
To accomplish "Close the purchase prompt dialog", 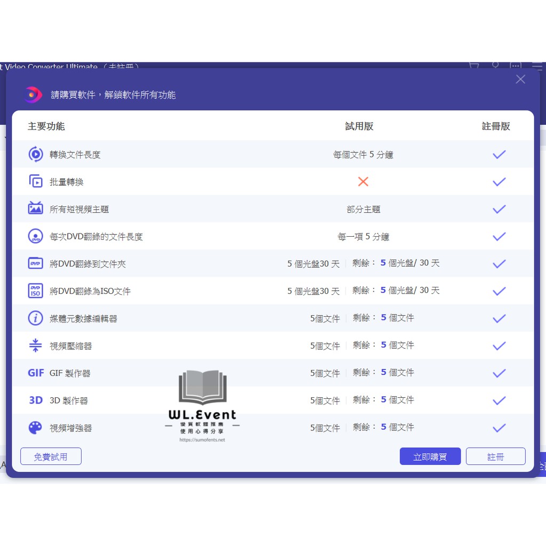I will pyautogui.click(x=520, y=79).
